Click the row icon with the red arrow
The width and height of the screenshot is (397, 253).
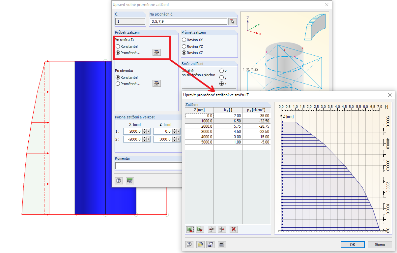pos(222,229)
